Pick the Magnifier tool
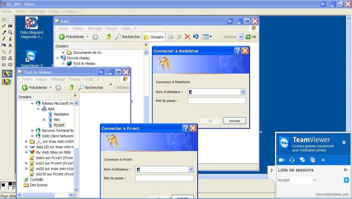The image size is (352, 199). click(10, 32)
